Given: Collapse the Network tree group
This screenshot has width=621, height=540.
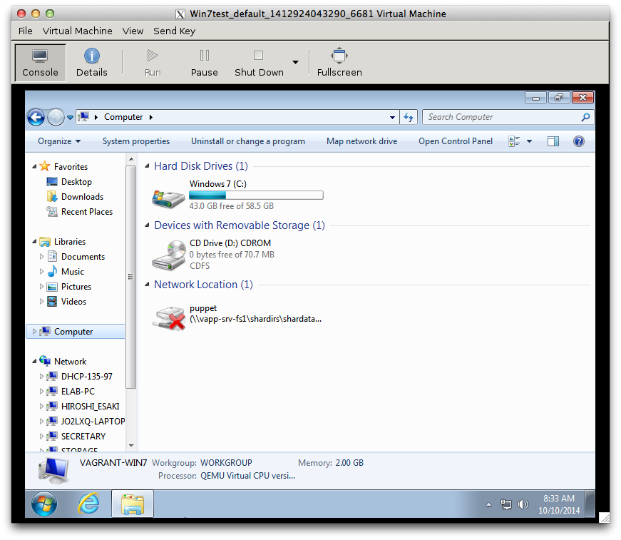Looking at the screenshot, I should click(34, 362).
